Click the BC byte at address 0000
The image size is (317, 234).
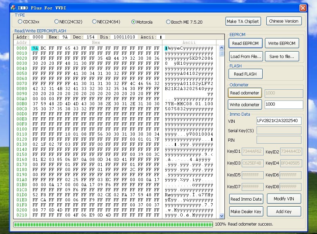pyautogui.click(x=43, y=48)
